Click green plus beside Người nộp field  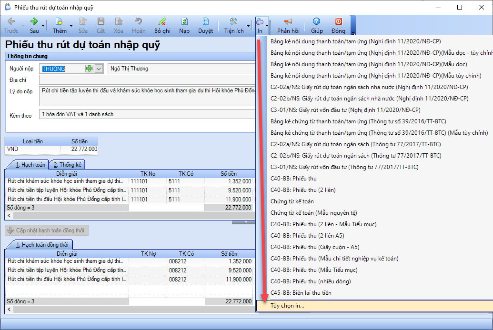[x=90, y=69]
